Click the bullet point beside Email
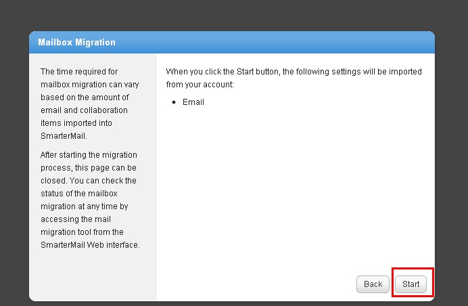The width and height of the screenshot is (468, 306). click(174, 102)
